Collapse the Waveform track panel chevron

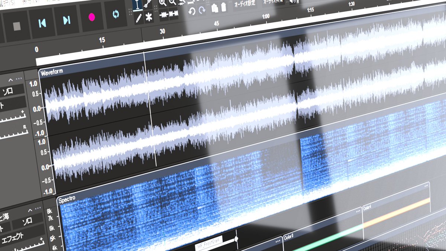point(10,80)
